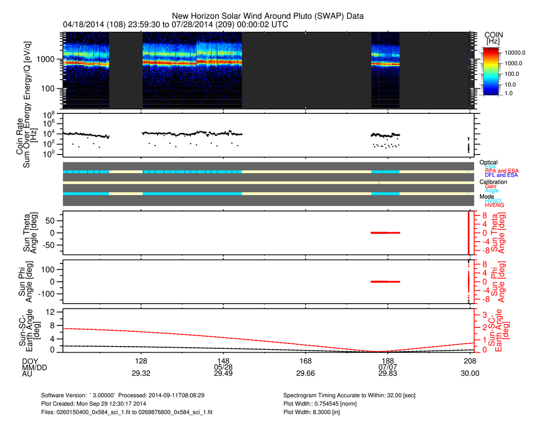545x421 pixels.
Task: Click the red Sun Theta data segment
Action: point(385,233)
